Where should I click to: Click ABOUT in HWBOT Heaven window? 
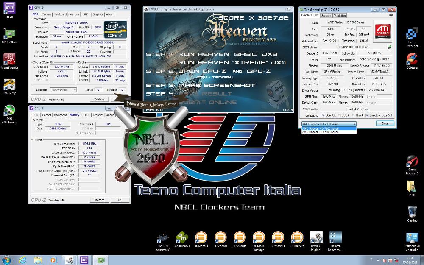[155, 110]
